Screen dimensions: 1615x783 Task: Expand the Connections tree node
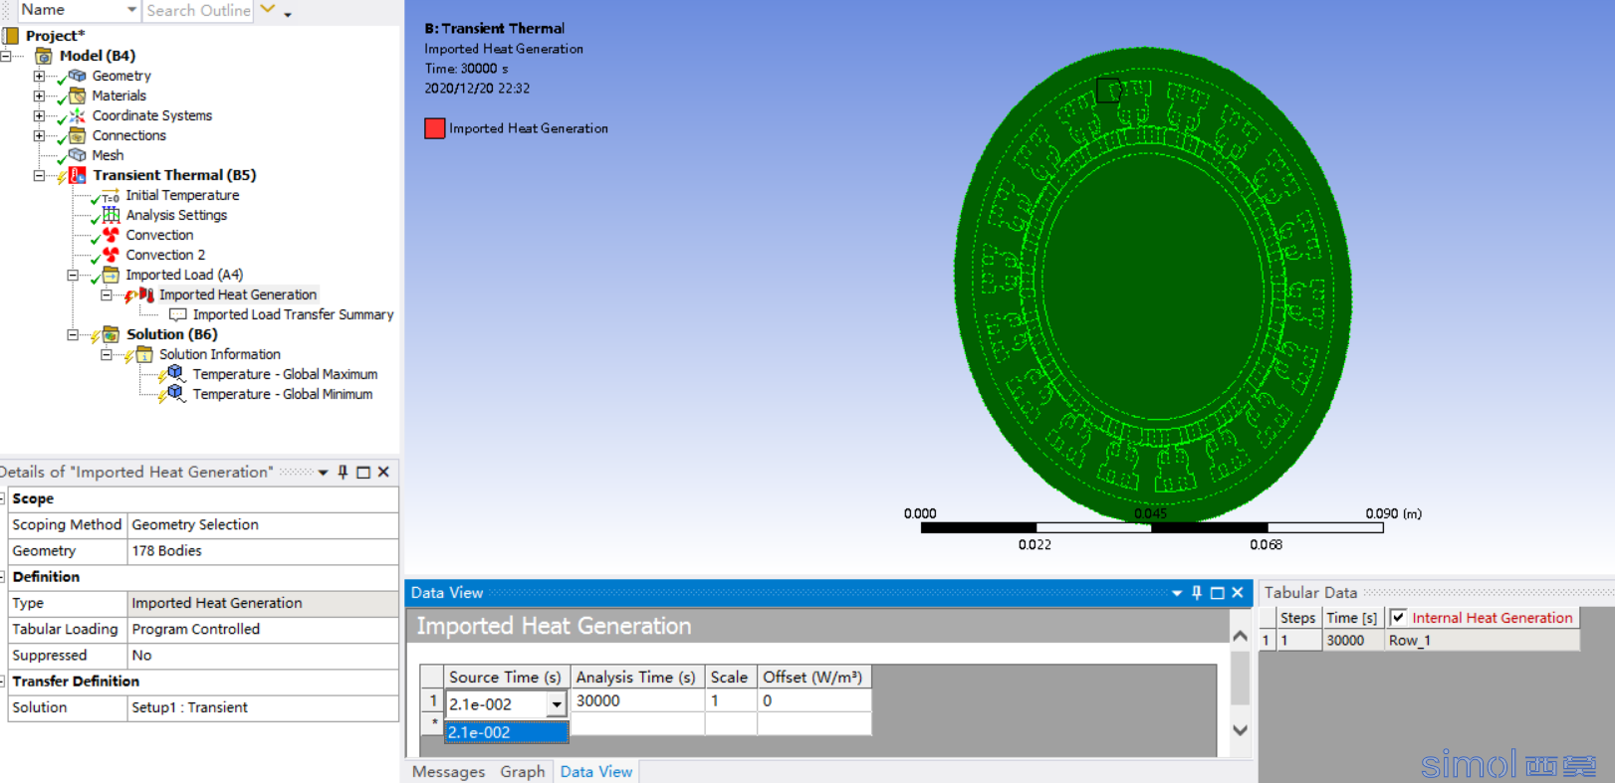(x=39, y=135)
